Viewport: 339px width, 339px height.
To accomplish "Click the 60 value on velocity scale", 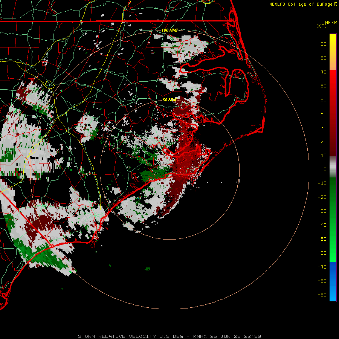I will pos(324,86).
